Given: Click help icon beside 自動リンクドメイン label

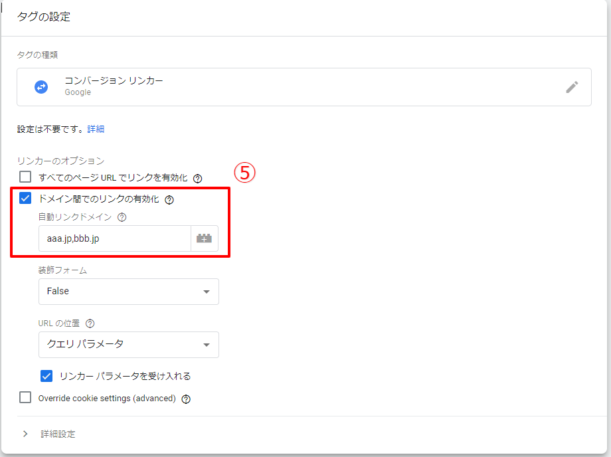Looking at the screenshot, I should 122,217.
